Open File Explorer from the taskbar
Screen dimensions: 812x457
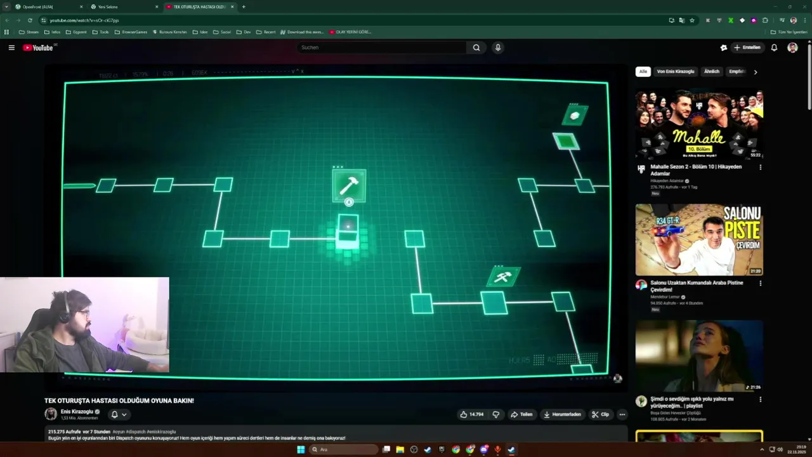coord(400,449)
